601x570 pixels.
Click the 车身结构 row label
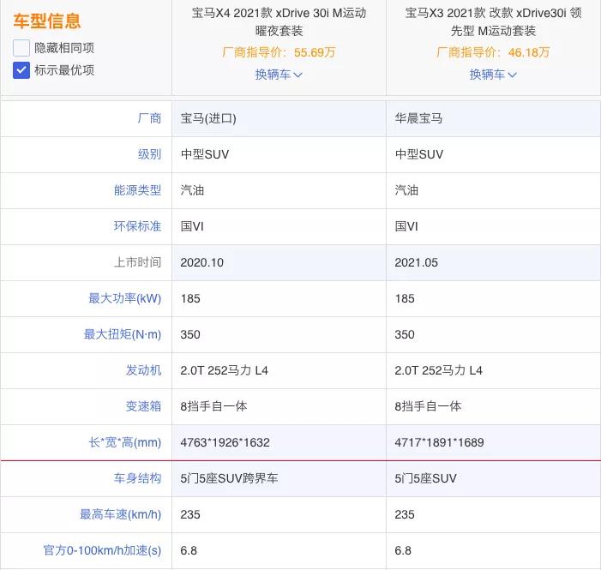[x=137, y=478]
